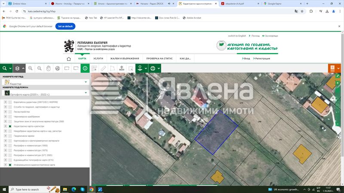Expand the location info dropdown arrow
The image size is (344, 193).
point(146,69)
